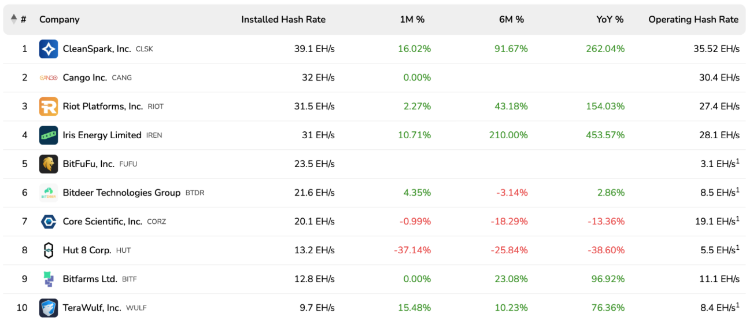746x321 pixels.
Task: Open the CleanSpark, Inc. company link
Action: (97, 49)
